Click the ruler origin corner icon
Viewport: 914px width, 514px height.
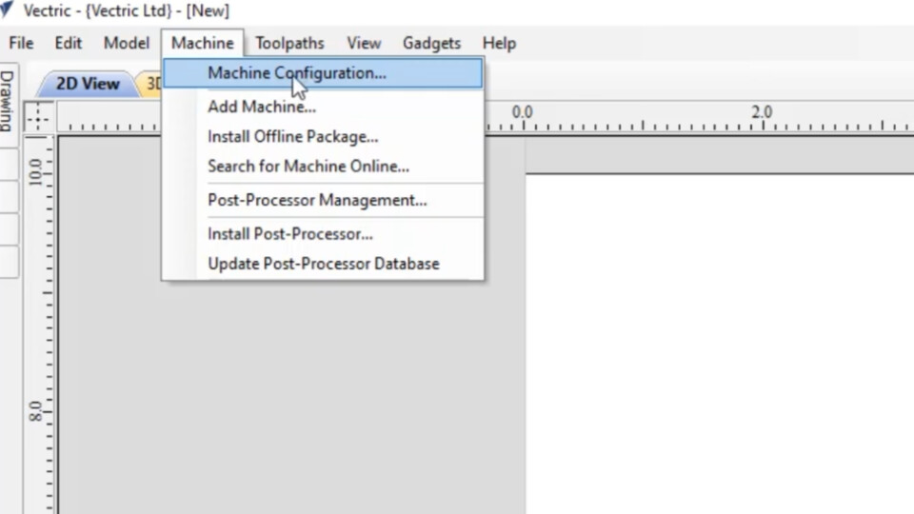[38, 117]
